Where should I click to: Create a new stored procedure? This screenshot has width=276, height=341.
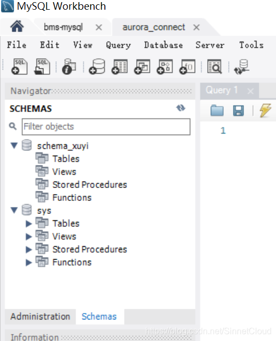point(165,67)
